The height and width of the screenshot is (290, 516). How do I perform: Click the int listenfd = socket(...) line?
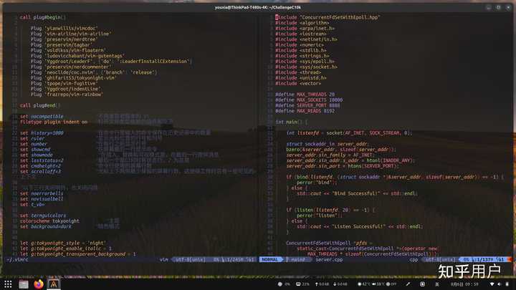pyautogui.click(x=349, y=133)
